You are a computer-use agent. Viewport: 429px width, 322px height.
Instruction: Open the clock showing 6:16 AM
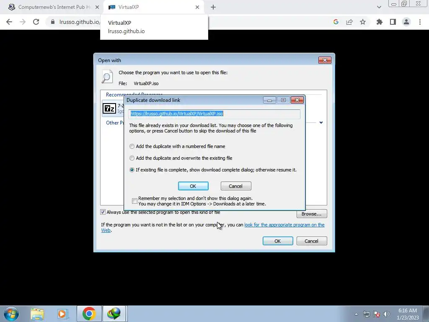click(x=408, y=314)
